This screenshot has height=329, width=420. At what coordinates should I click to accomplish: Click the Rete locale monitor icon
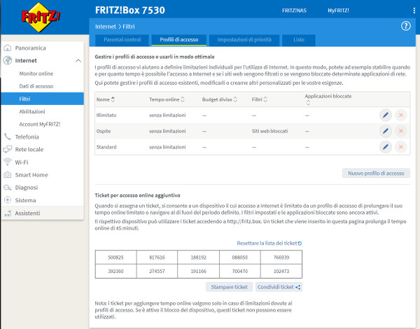pyautogui.click(x=8, y=149)
